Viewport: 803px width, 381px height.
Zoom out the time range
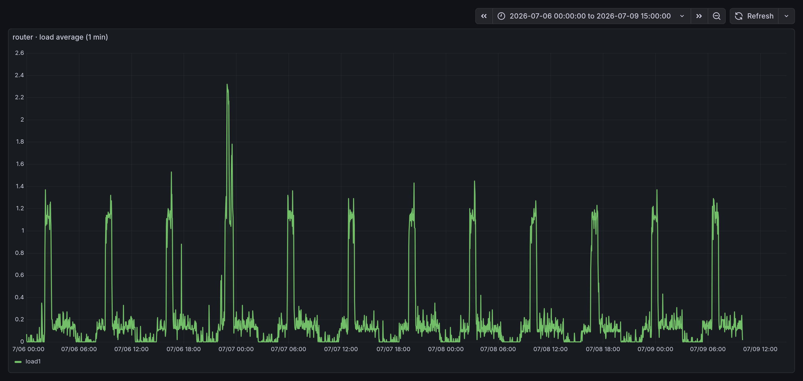717,16
